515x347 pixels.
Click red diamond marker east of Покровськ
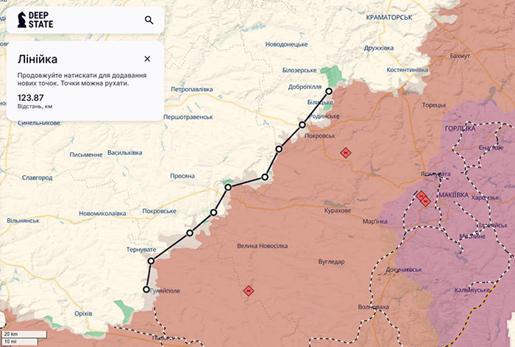[x=346, y=153]
